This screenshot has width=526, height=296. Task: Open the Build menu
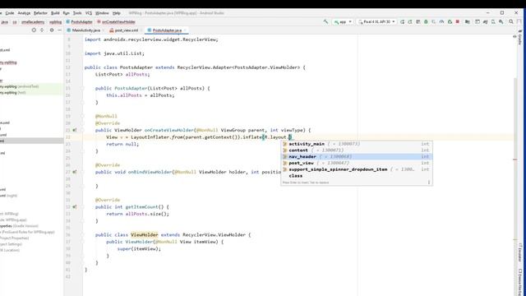point(55,13)
